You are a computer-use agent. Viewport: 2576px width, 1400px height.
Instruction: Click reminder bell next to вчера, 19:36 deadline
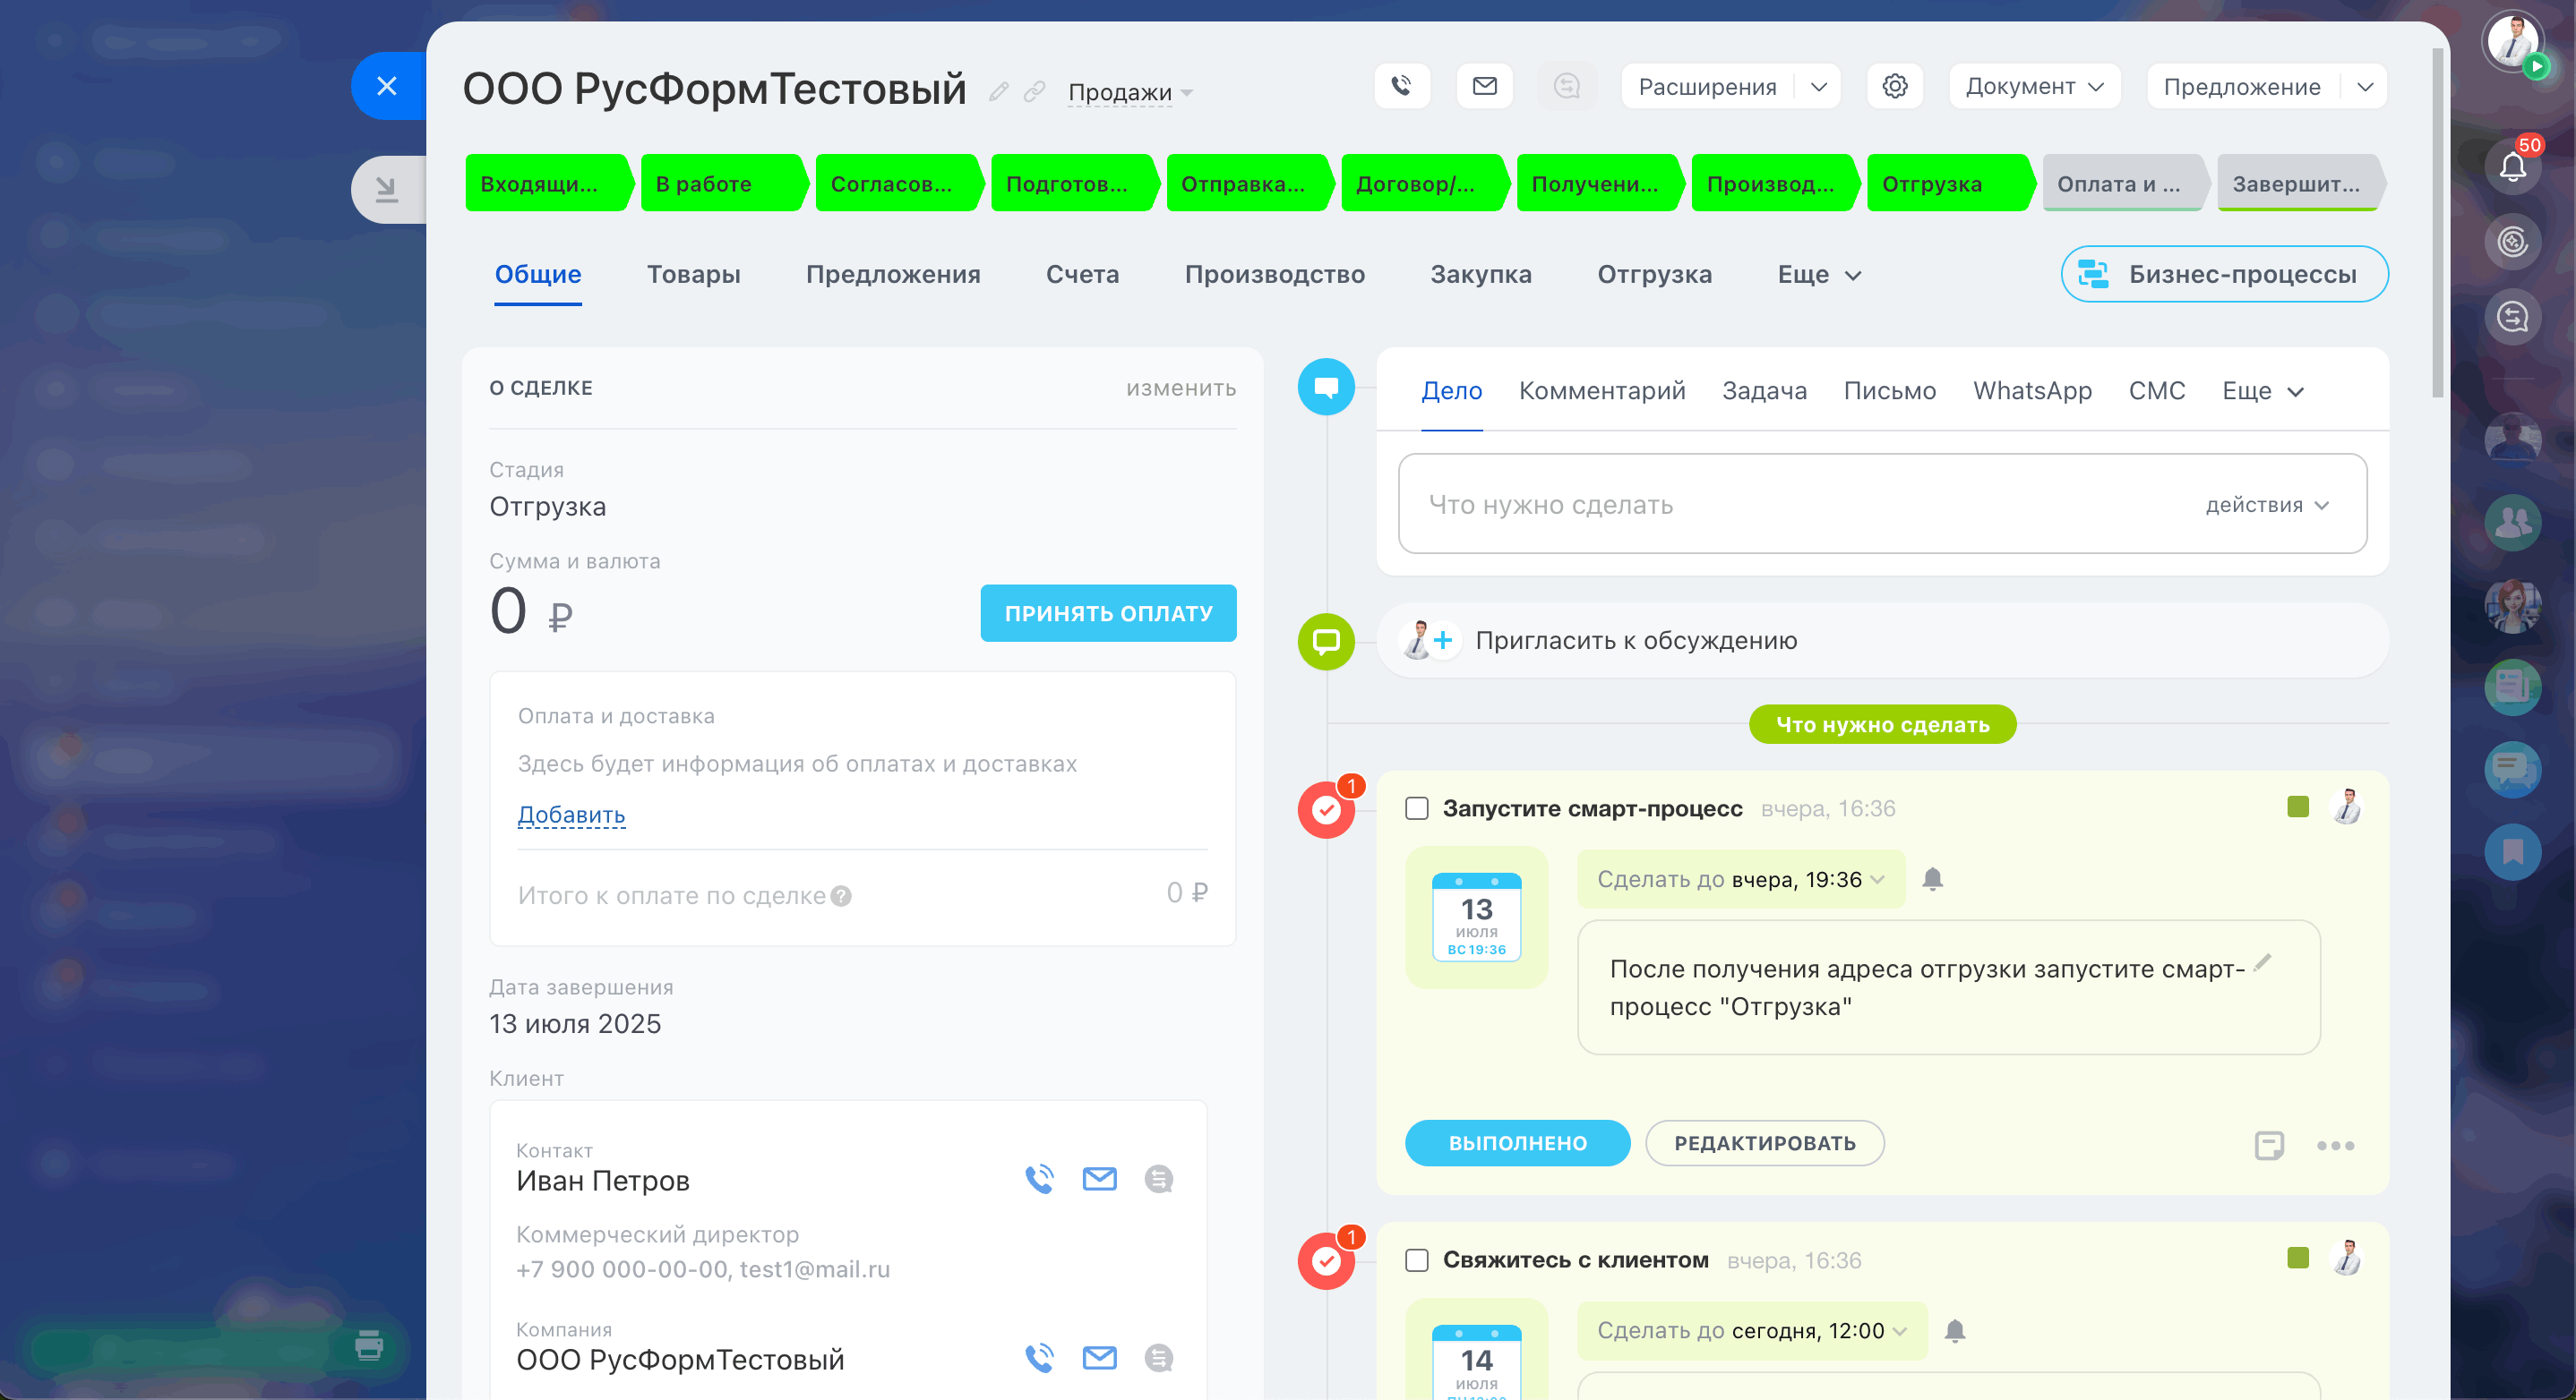pyautogui.click(x=1933, y=879)
